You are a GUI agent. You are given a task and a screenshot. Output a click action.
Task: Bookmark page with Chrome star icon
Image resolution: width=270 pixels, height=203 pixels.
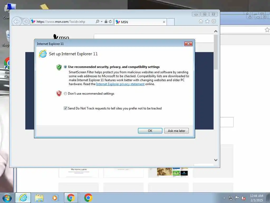click(267, 30)
